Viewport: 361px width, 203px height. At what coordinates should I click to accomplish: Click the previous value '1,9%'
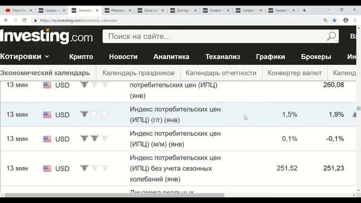(336, 114)
